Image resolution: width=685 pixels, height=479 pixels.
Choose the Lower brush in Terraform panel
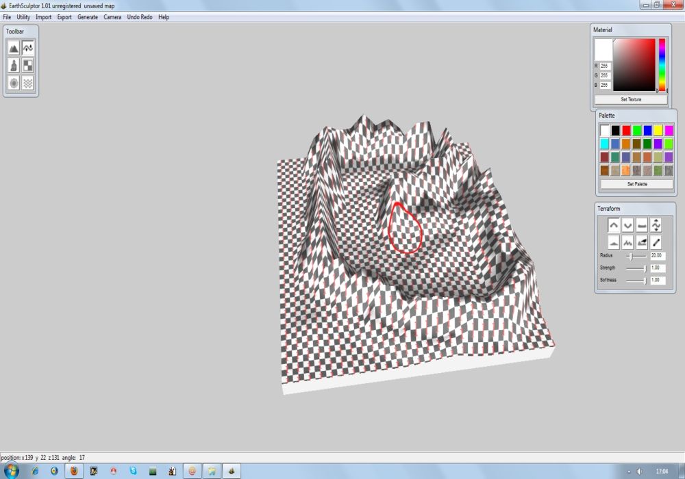(627, 224)
